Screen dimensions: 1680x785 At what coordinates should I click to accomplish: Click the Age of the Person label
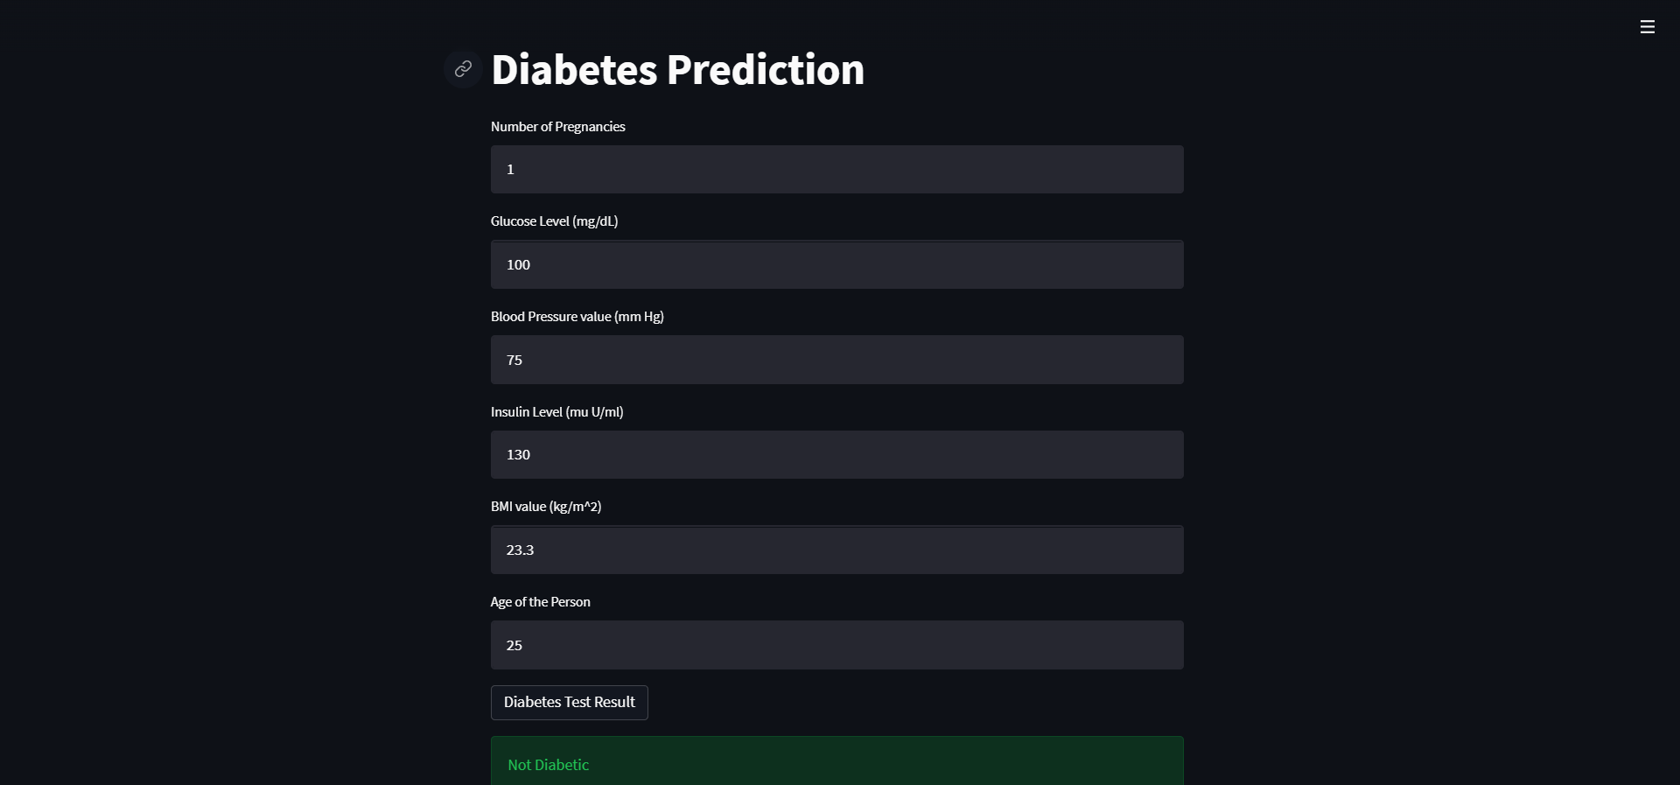[x=540, y=601]
